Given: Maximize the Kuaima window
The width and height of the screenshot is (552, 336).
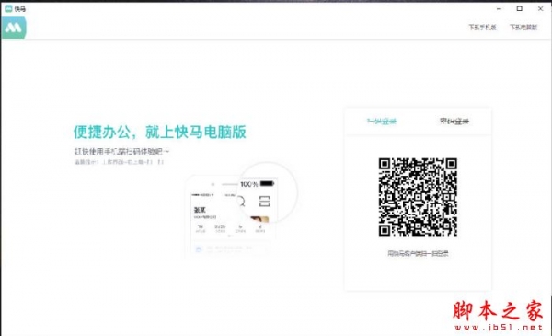Looking at the screenshot, I should (519, 9).
